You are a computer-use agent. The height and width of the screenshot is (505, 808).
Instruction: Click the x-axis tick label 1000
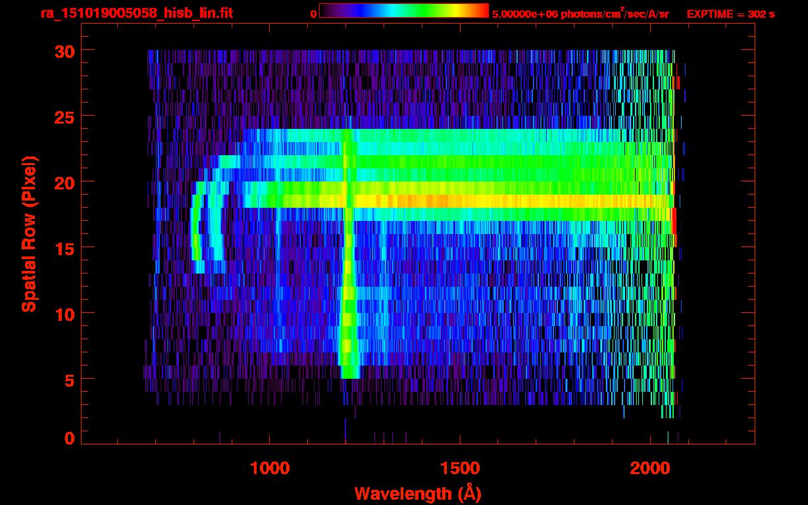pyautogui.click(x=269, y=468)
